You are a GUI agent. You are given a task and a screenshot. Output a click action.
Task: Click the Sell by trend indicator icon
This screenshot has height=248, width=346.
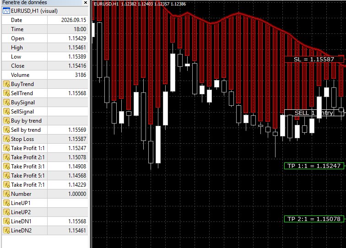(6, 130)
